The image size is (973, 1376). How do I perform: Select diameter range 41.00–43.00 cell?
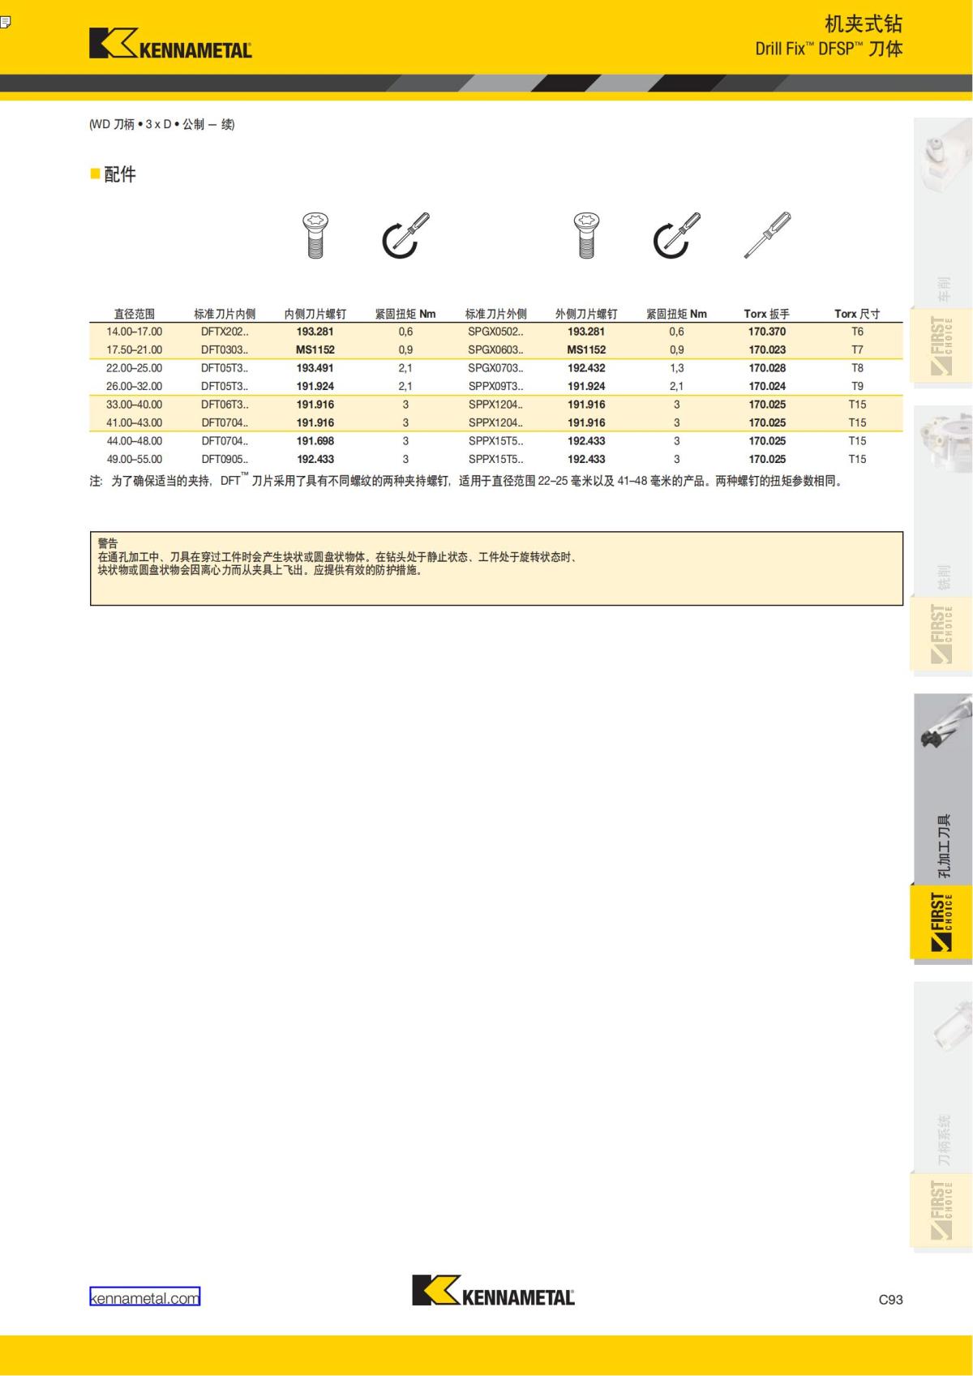point(134,423)
